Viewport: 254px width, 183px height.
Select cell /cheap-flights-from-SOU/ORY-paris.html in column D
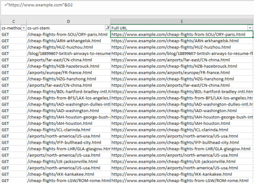[69, 34]
